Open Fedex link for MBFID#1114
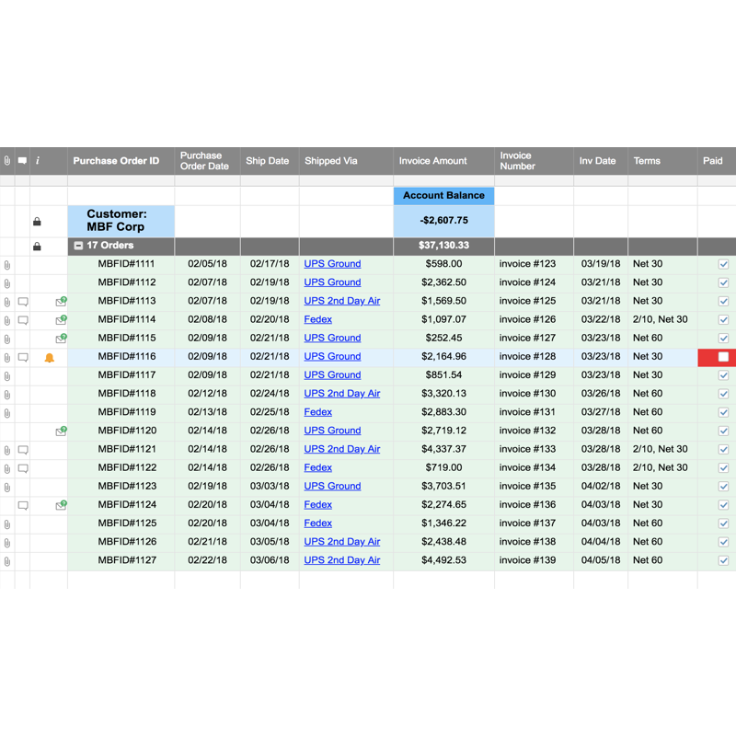The image size is (736, 736). pos(317,319)
